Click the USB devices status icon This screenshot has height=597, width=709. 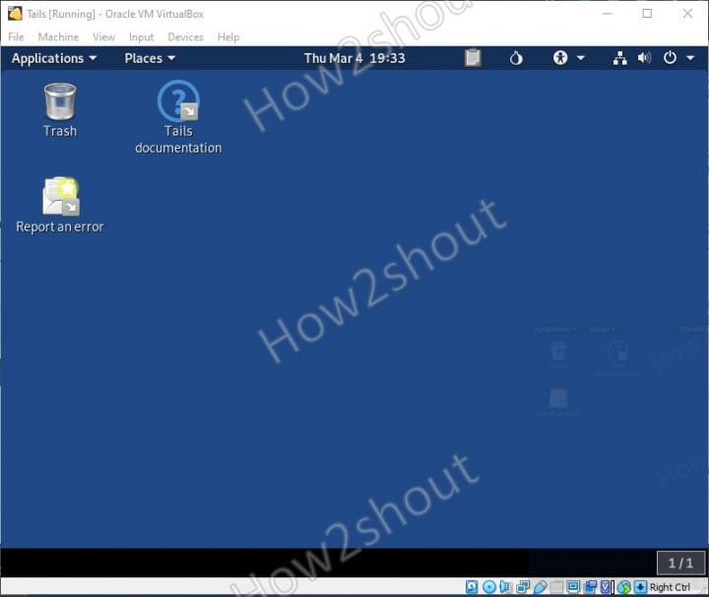pos(540,587)
